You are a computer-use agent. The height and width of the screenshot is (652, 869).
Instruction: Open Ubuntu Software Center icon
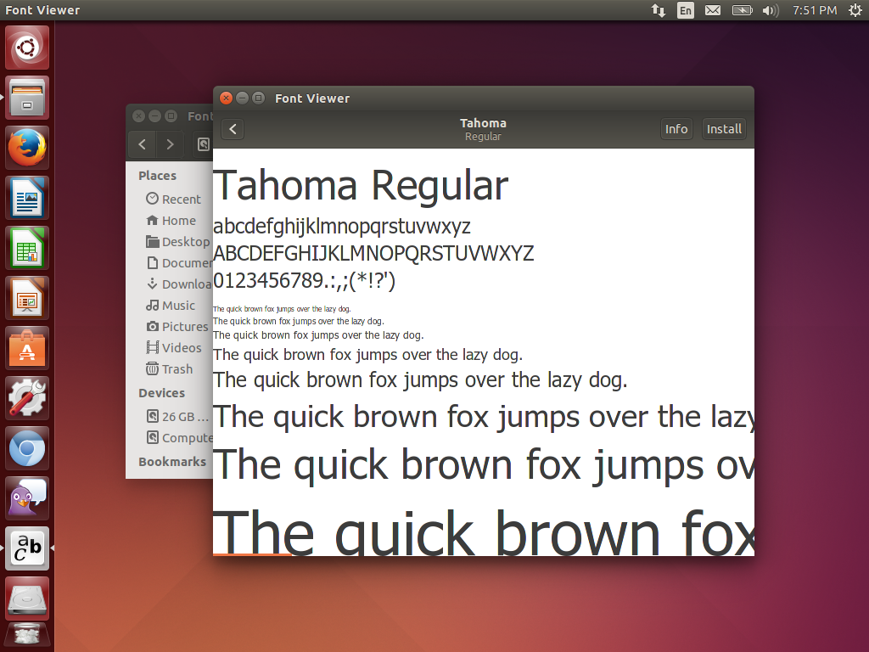28,348
